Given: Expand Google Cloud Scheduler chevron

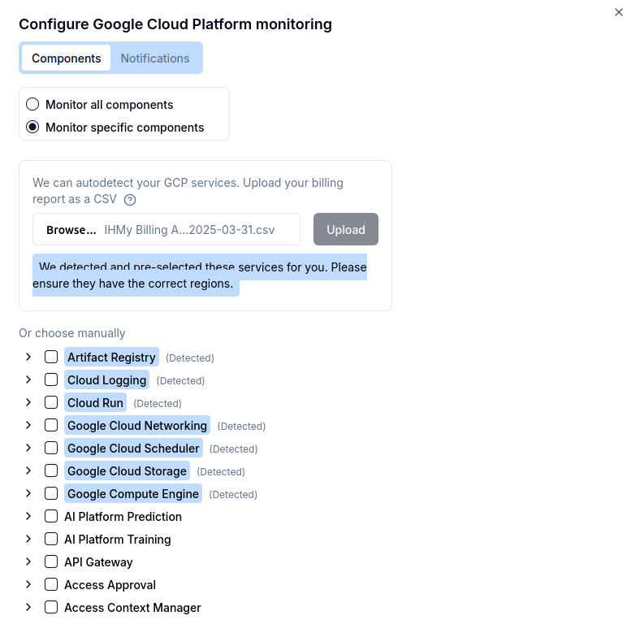Looking at the screenshot, I should pyautogui.click(x=28, y=448).
